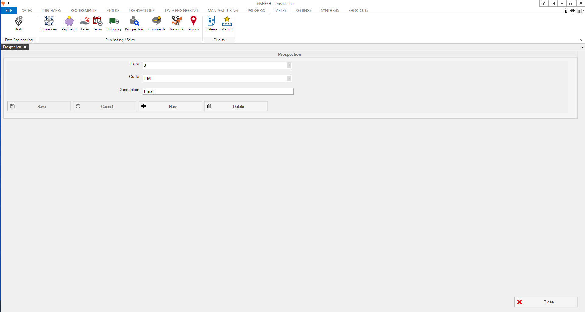
Task: Create a new record with New
Action: coord(170,106)
